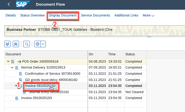Open the print options dropdown arrow
Screen dimensions: 185x112
[43, 43]
